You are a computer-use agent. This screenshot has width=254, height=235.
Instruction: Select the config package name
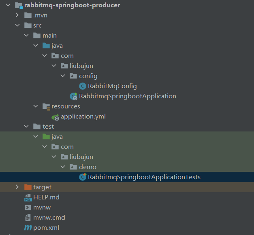pos(88,76)
